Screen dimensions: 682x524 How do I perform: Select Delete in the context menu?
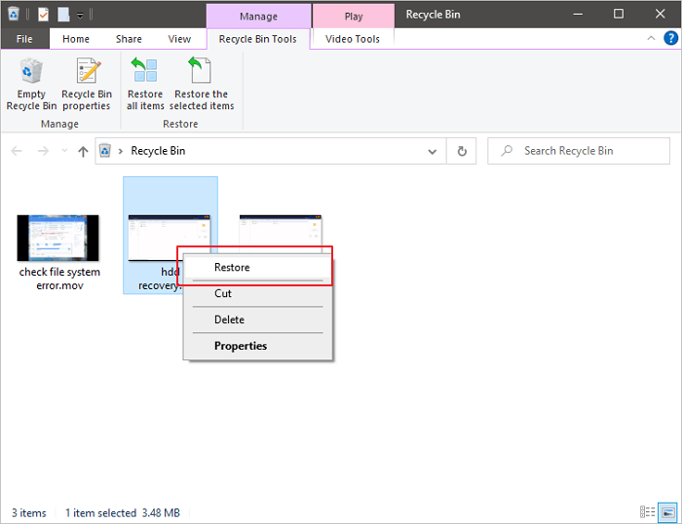pyautogui.click(x=229, y=319)
